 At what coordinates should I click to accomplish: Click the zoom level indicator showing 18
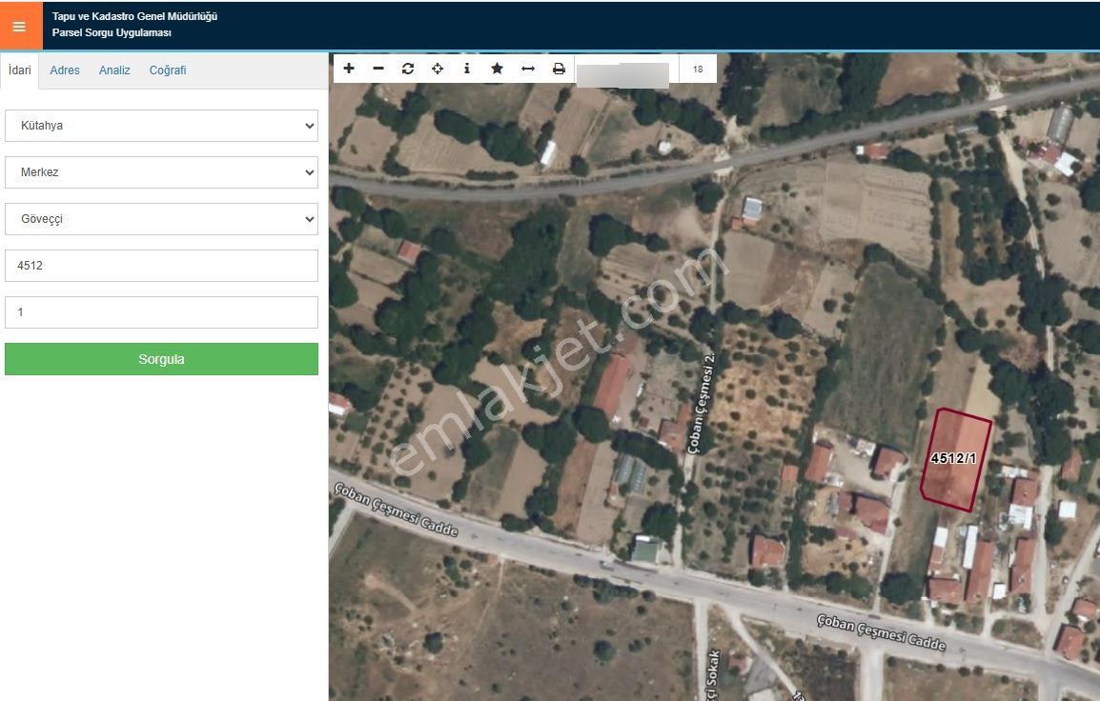pos(696,68)
